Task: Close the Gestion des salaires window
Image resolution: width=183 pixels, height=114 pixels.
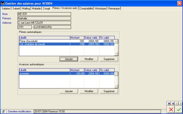Action: 179,3
